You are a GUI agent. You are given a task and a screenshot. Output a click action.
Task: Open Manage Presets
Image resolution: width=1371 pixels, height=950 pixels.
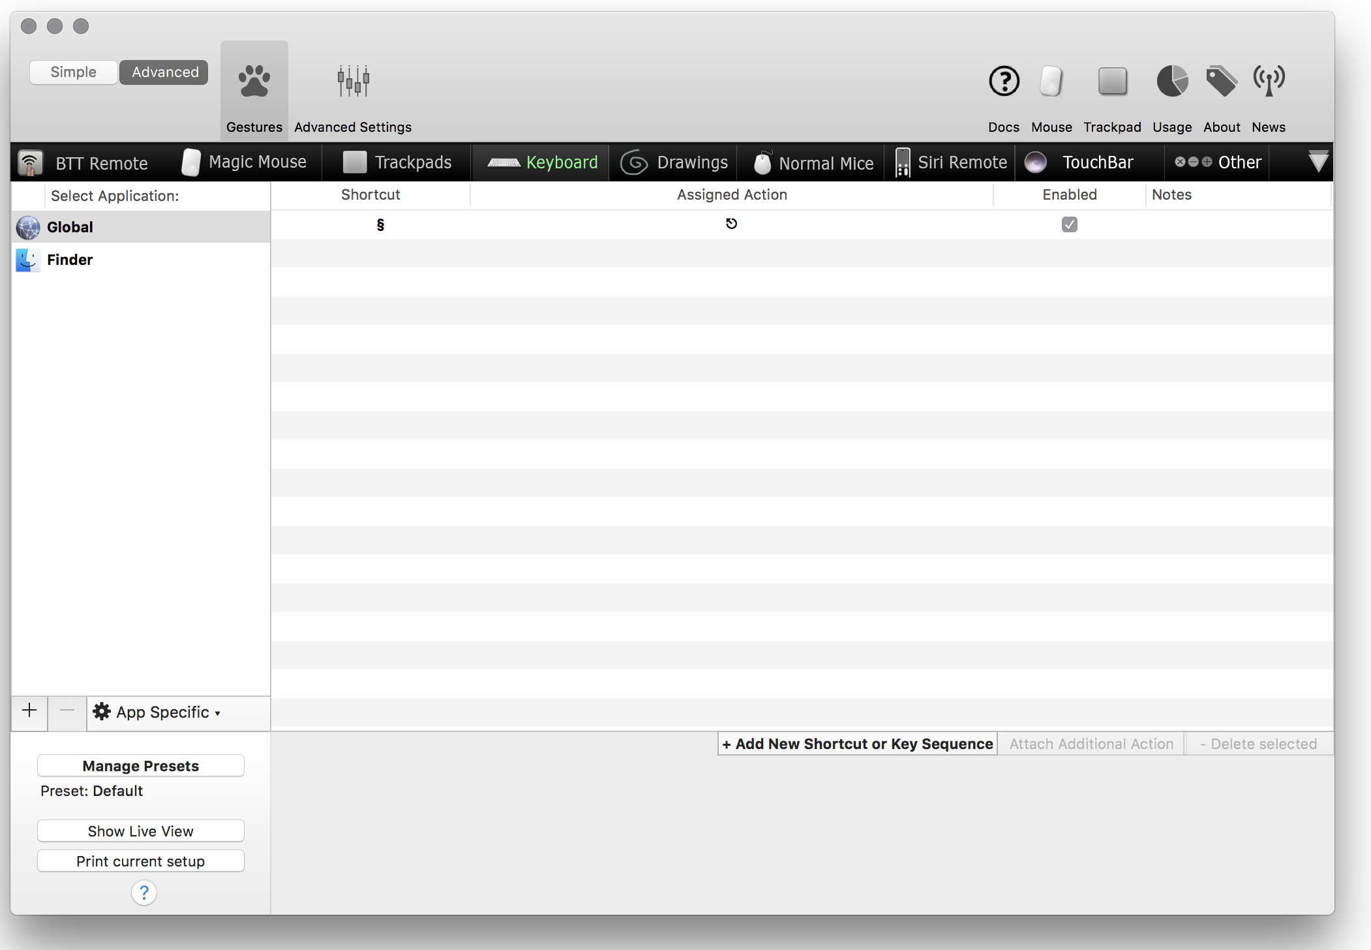click(x=141, y=766)
